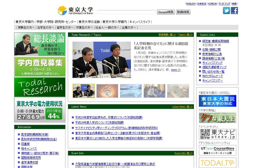256x168 pixels.
Task: Switch site language to CHINESE
Action: [201, 4]
